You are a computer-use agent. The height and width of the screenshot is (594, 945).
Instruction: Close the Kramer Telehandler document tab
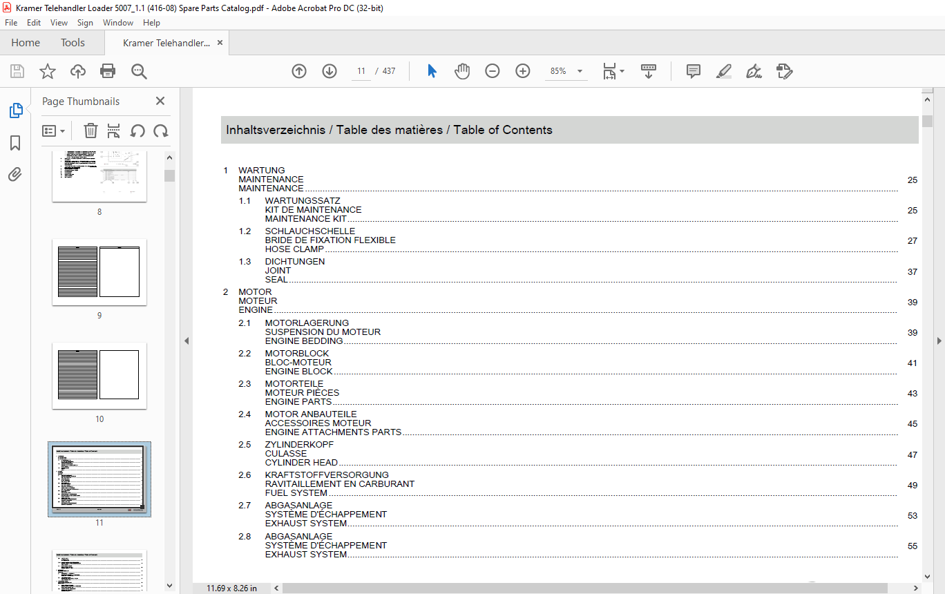pos(220,43)
